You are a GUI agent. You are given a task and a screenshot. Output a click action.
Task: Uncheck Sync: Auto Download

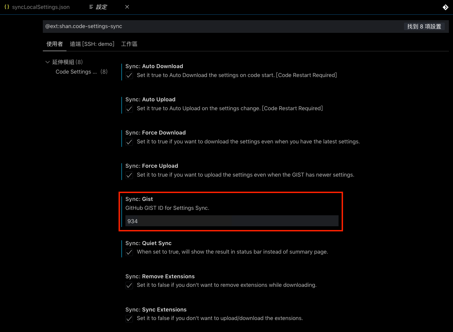pyautogui.click(x=129, y=75)
